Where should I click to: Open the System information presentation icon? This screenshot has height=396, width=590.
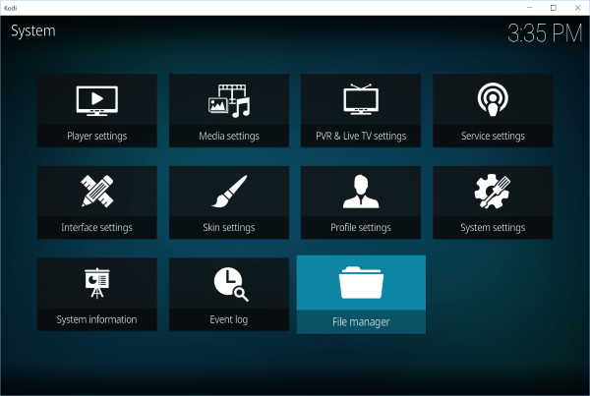click(x=96, y=283)
